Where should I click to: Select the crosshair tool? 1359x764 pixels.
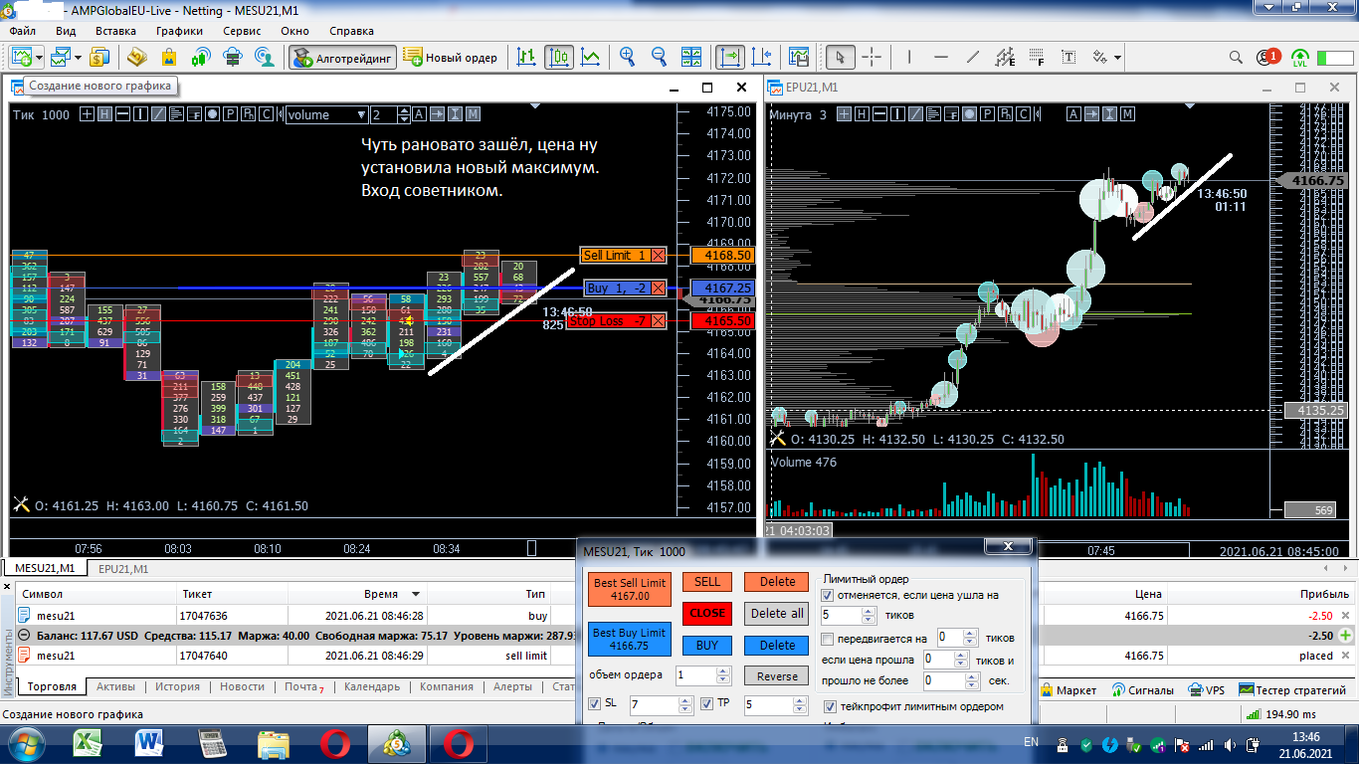(872, 57)
